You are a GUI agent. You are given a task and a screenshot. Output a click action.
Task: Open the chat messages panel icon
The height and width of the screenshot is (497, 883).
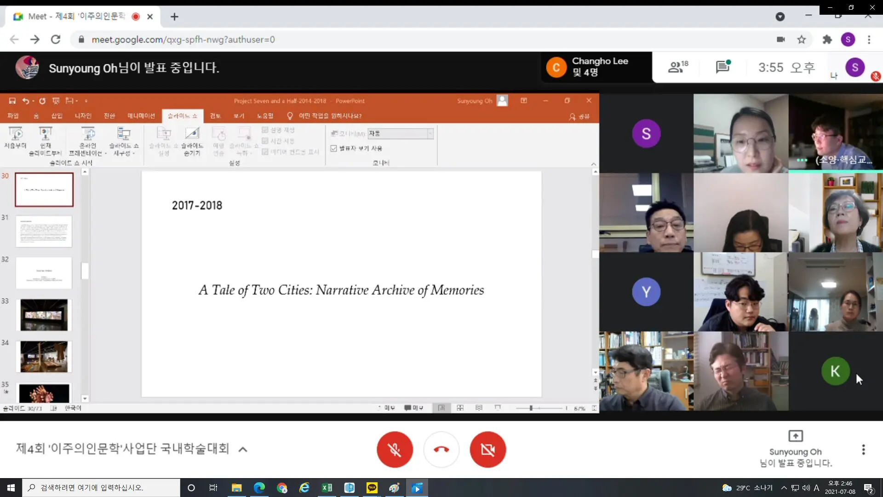(x=723, y=67)
